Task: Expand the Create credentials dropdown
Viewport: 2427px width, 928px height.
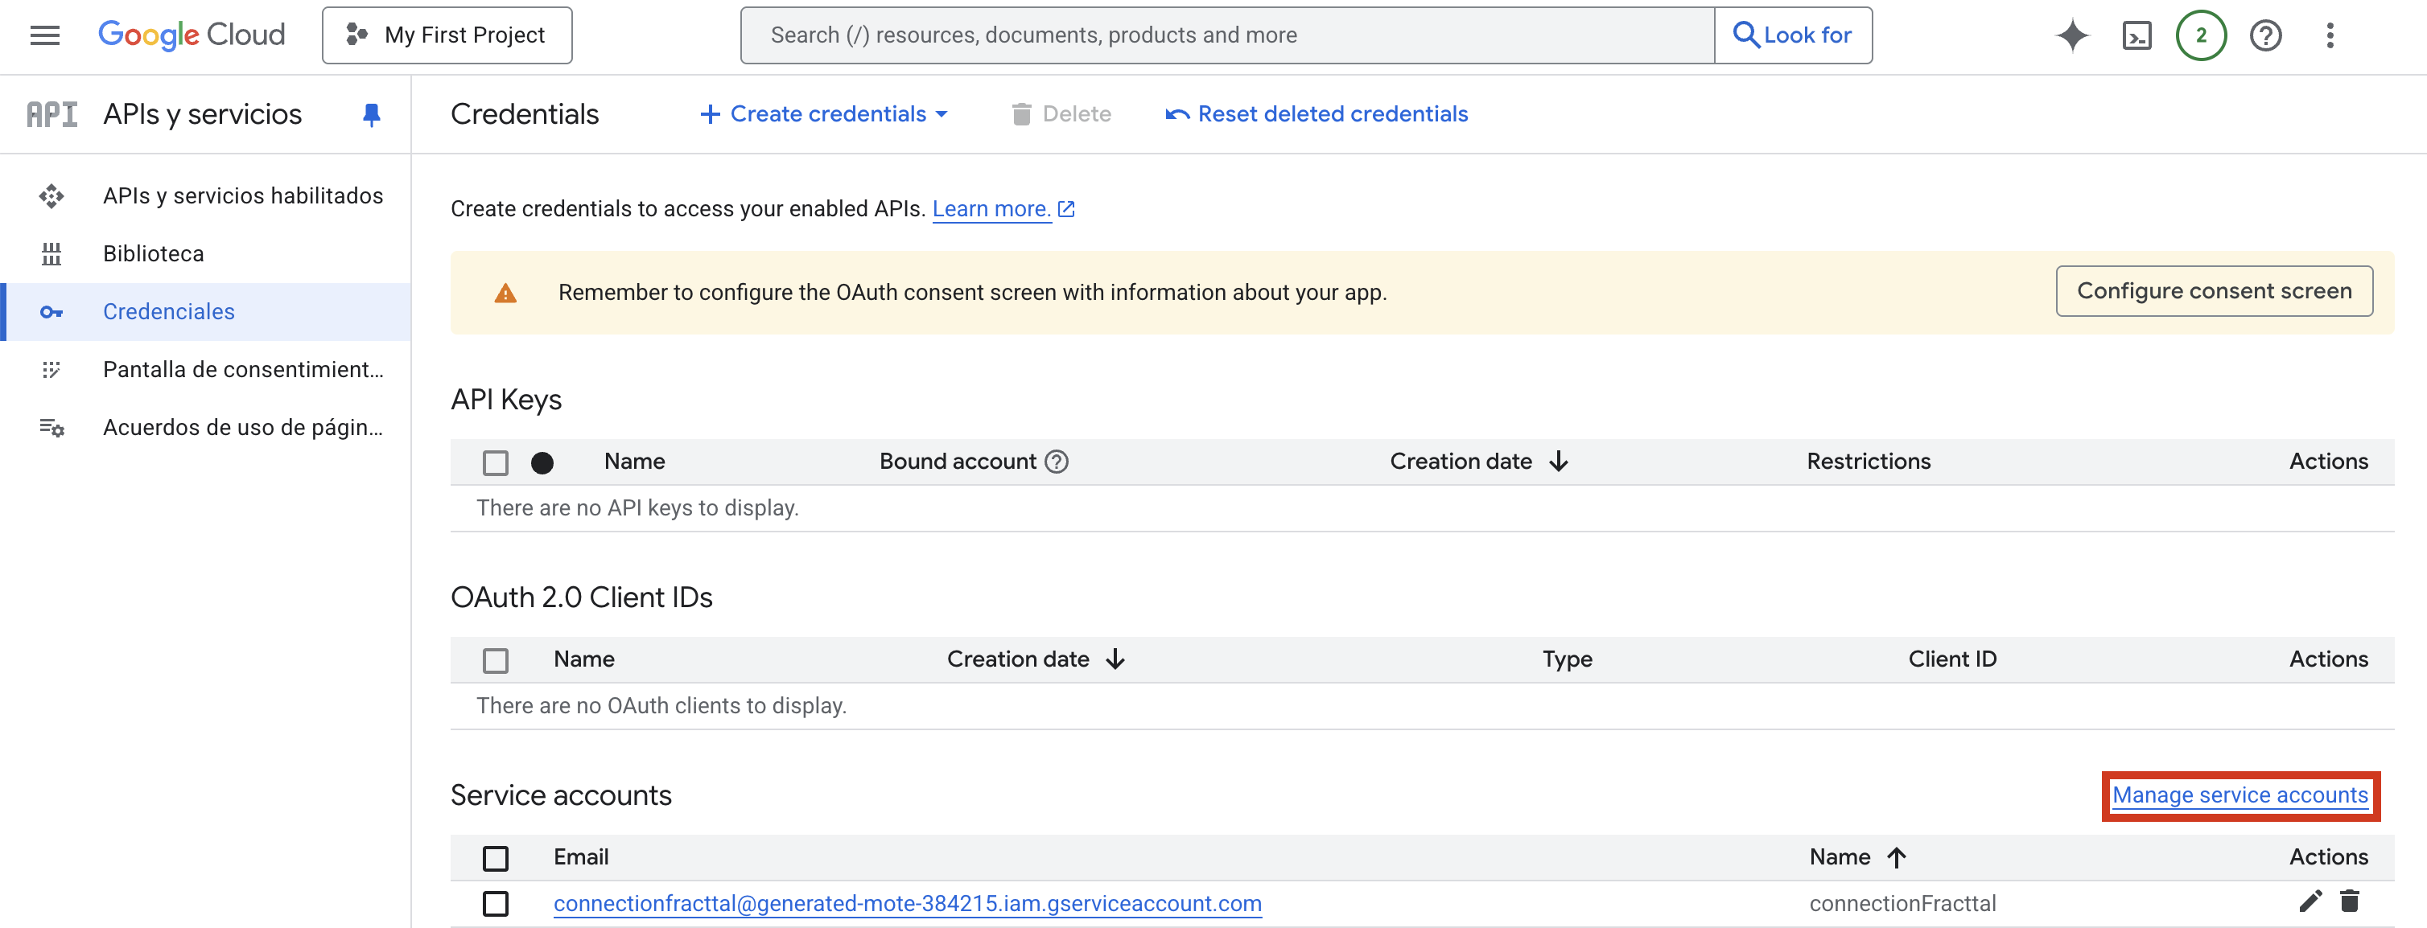Action: coord(824,114)
